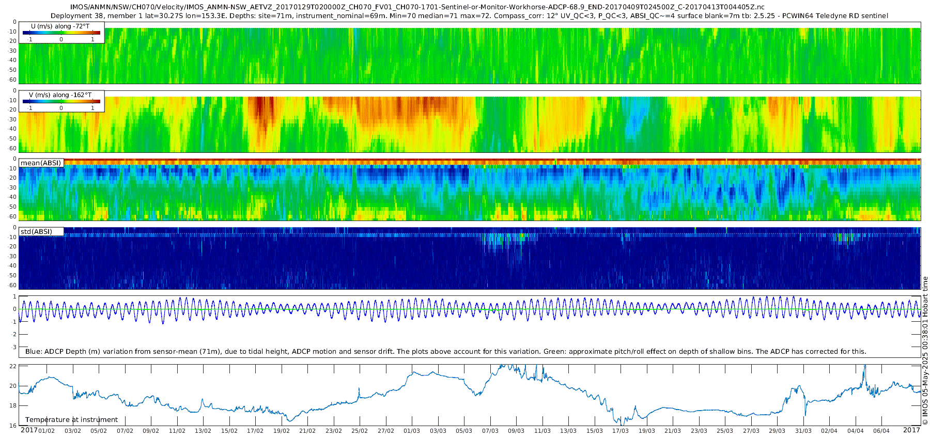This screenshot has height=439, width=930.
Task: Click the U velocity colorbar legend
Action: (x=61, y=33)
